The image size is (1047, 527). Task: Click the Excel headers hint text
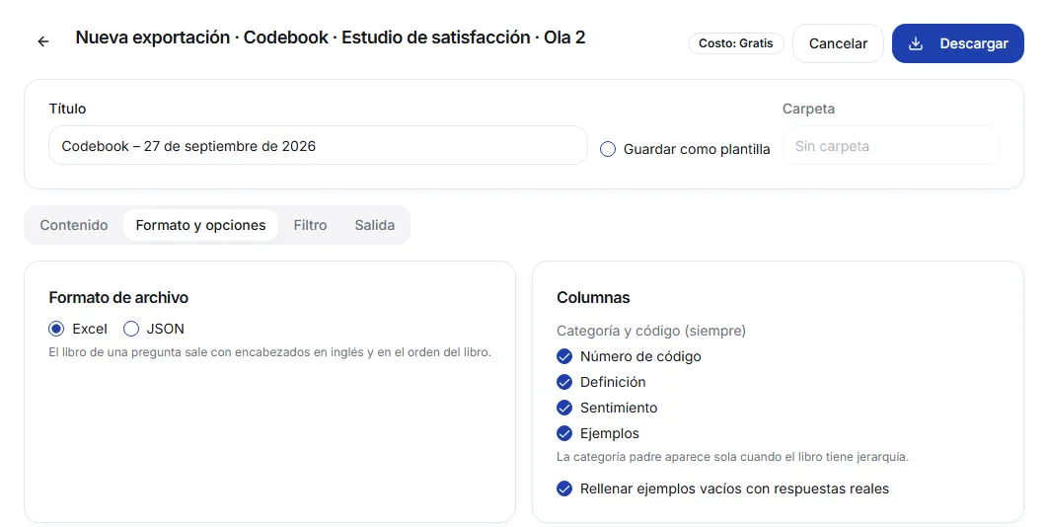tap(269, 352)
